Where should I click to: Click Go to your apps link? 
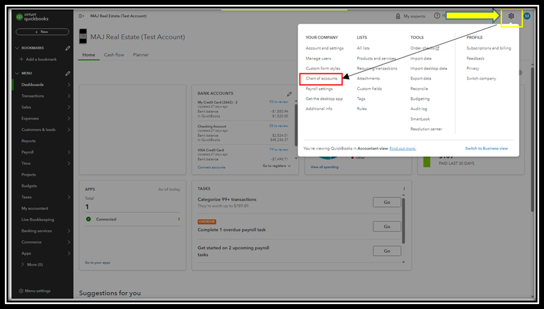click(x=97, y=263)
